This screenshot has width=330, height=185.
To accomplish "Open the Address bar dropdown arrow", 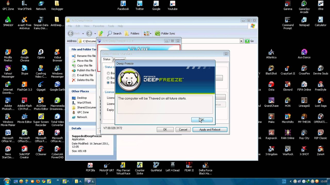I will pyautogui.click(x=241, y=41).
